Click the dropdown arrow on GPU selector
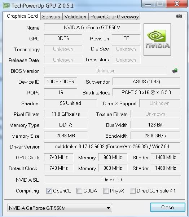The width and height of the screenshot is (189, 217). [x=108, y=208]
